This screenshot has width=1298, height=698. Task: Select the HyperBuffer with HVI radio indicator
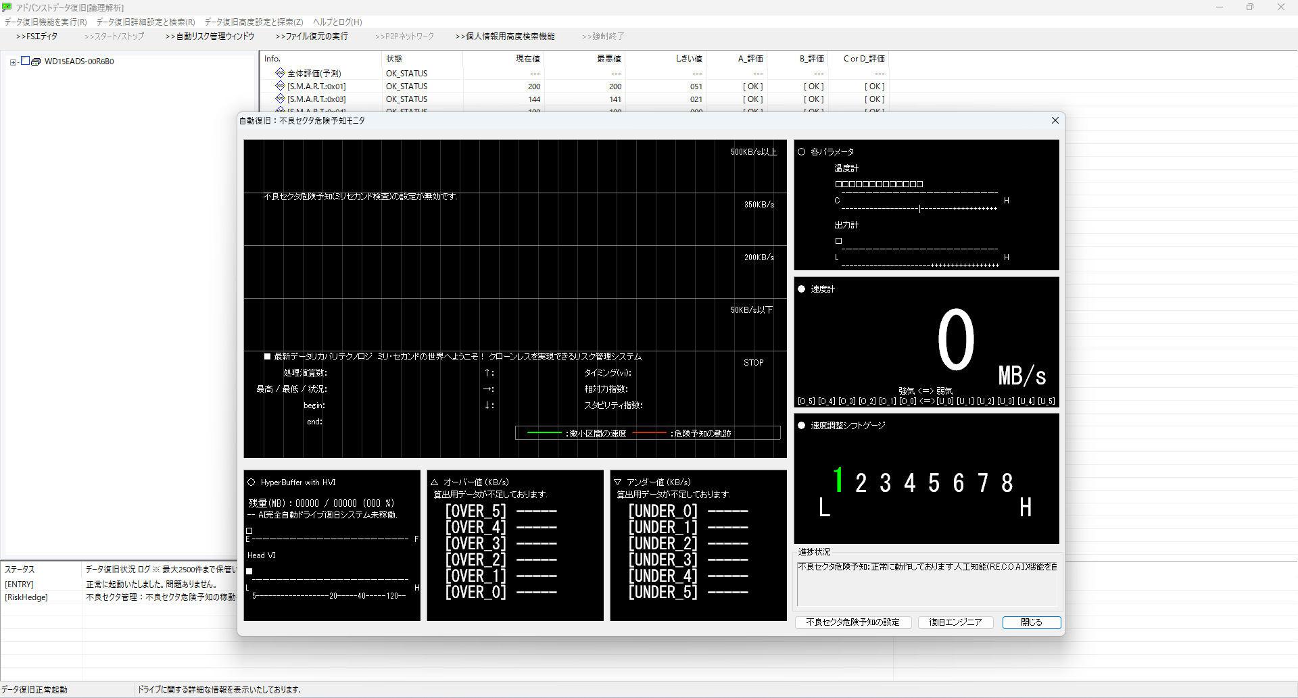click(x=251, y=482)
